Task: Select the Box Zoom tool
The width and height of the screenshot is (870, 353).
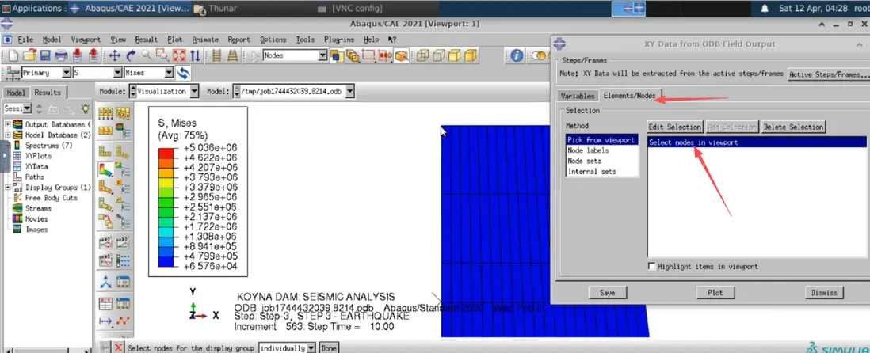Action: coord(162,55)
